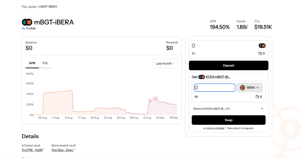The image size is (302, 158).
Task: Click the mBGT-iBERA token pair icon in header
Action: [x=27, y=22]
